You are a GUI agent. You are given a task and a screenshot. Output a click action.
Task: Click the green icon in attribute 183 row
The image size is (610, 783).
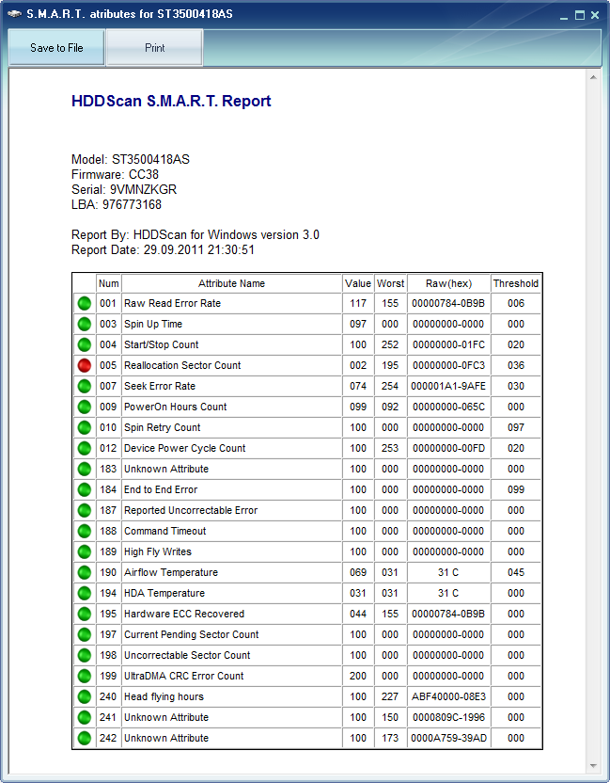point(85,469)
